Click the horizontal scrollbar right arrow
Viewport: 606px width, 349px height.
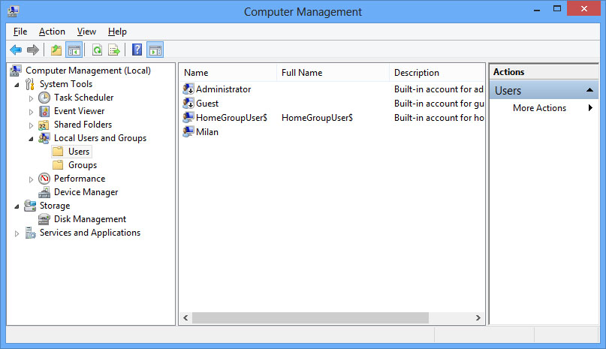478,317
